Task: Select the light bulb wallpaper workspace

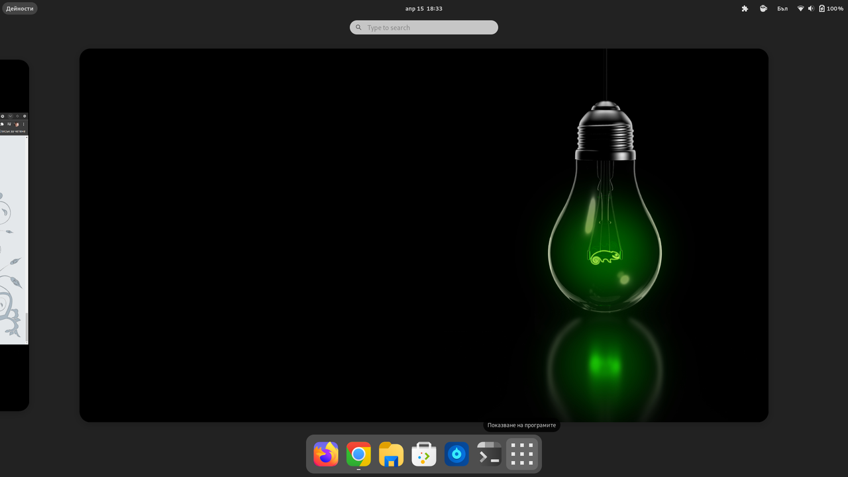Action: [424, 235]
